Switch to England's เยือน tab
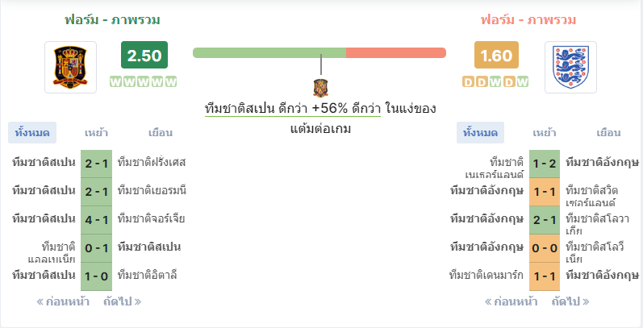Image resolution: width=643 pixels, height=328 pixels. 608,133
